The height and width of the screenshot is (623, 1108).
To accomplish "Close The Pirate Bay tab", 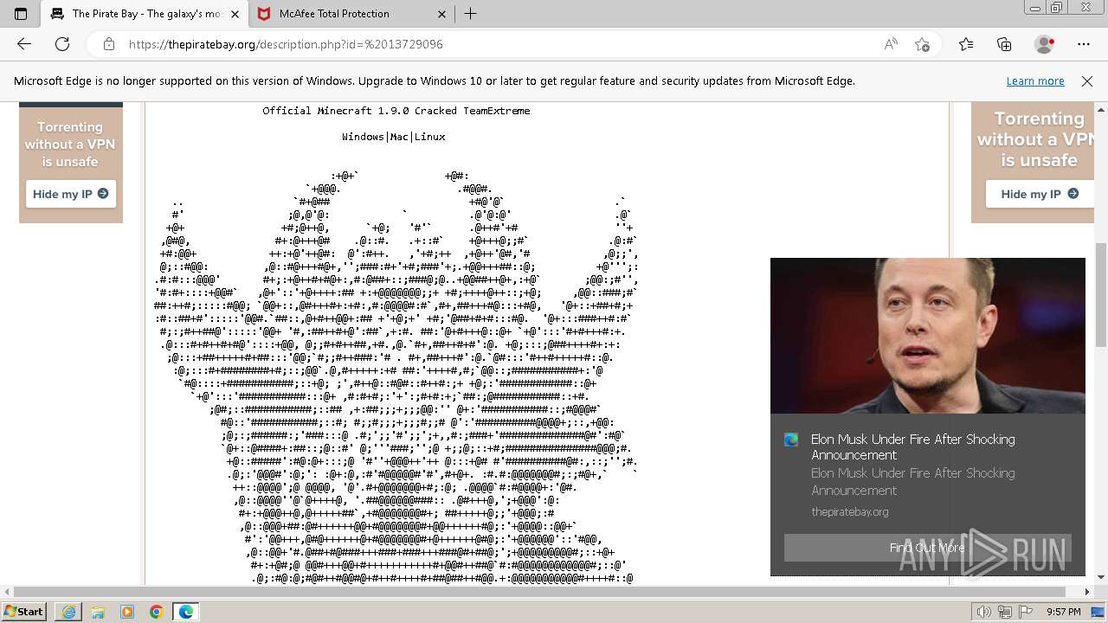I will pyautogui.click(x=235, y=14).
